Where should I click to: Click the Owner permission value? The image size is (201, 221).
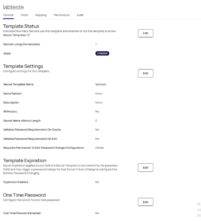pyautogui.click(x=99, y=148)
